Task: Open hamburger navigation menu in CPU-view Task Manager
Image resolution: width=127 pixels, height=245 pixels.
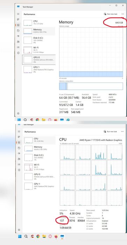Action: [x=19, y=132]
